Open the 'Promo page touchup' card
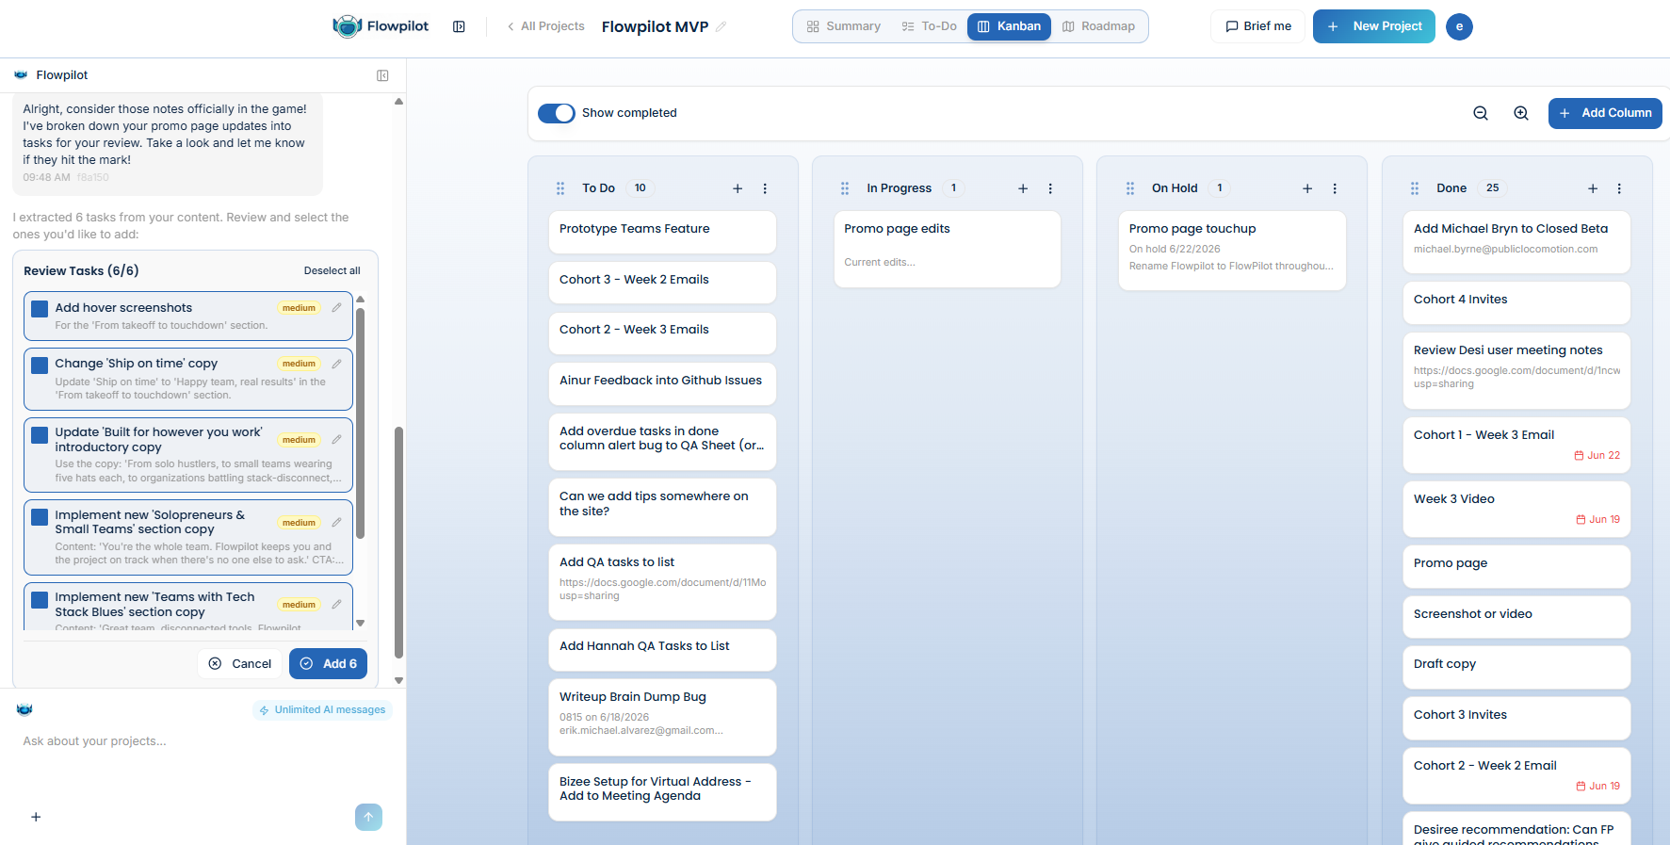The image size is (1670, 845). tap(1232, 251)
